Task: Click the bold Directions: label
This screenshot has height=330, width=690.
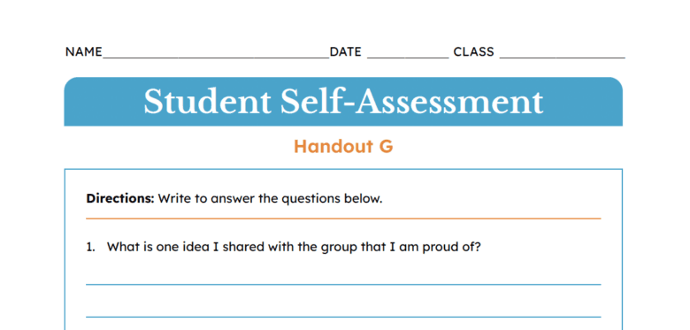Action: 120,199
